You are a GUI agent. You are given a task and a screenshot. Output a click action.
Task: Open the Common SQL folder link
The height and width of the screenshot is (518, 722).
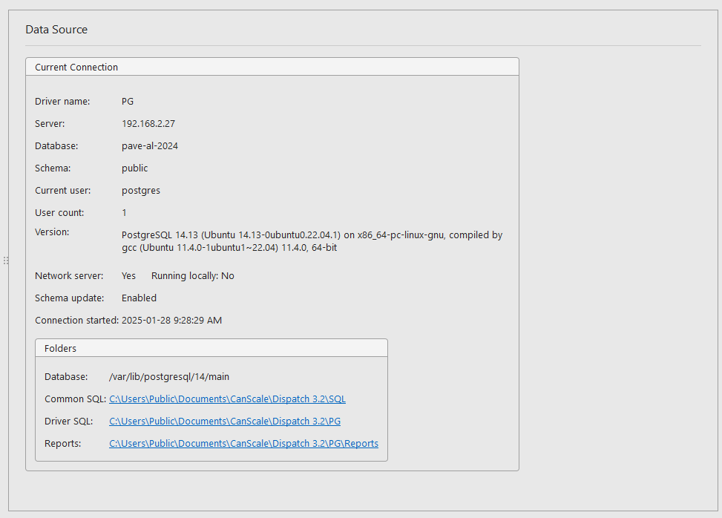pyautogui.click(x=227, y=399)
